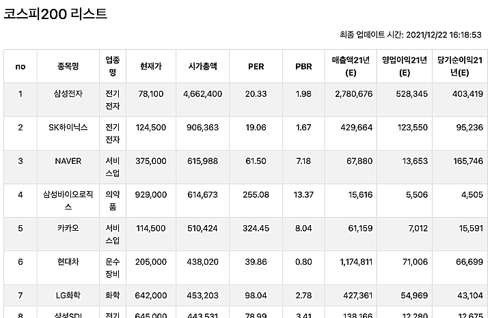This screenshot has height=318, width=492.
Task: Click the 카카오 price 114,500
Action: (x=151, y=228)
